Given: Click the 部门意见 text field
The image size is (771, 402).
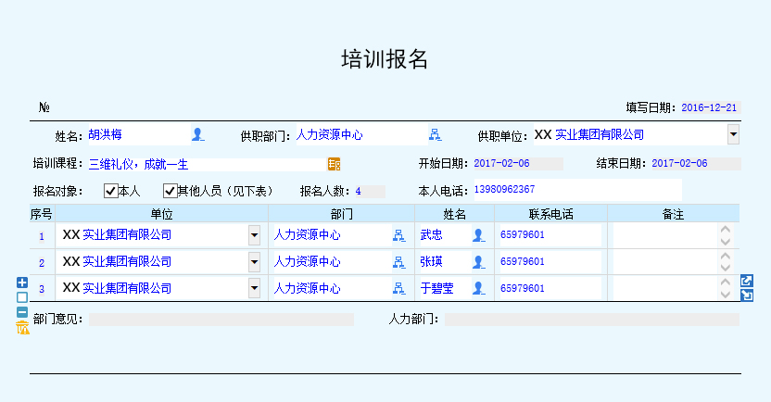Looking at the screenshot, I should click(x=221, y=320).
